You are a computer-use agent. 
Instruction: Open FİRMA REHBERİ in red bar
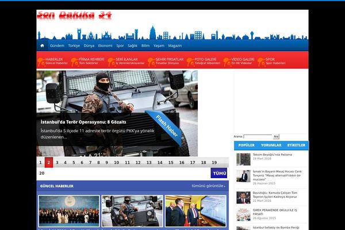(x=87, y=61)
